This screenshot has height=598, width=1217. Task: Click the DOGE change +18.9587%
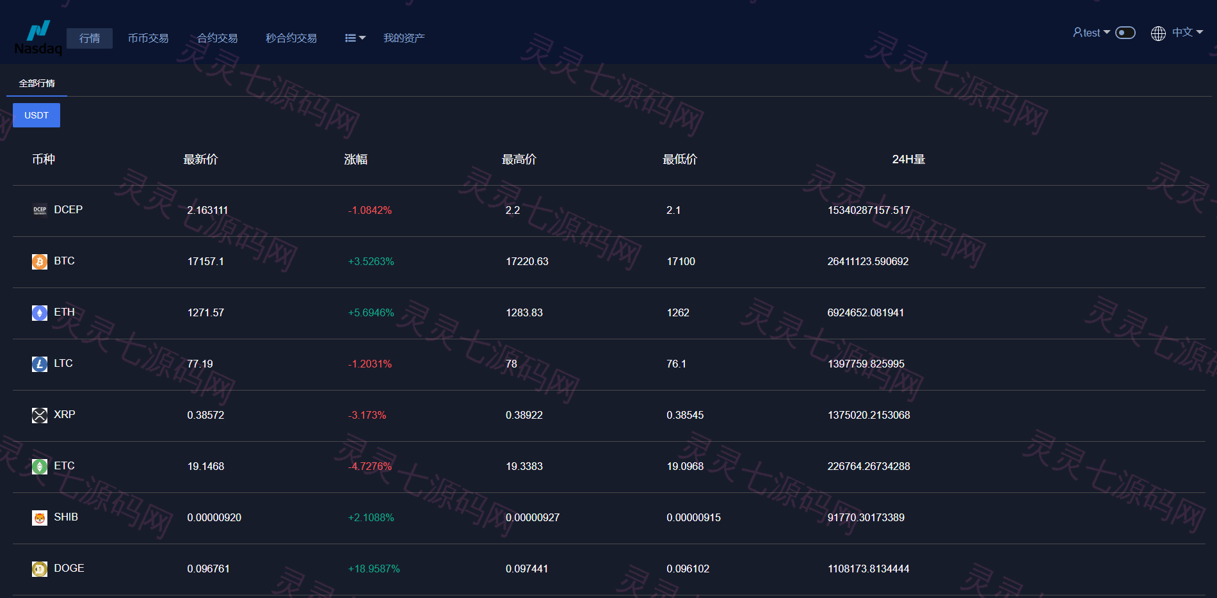374,569
